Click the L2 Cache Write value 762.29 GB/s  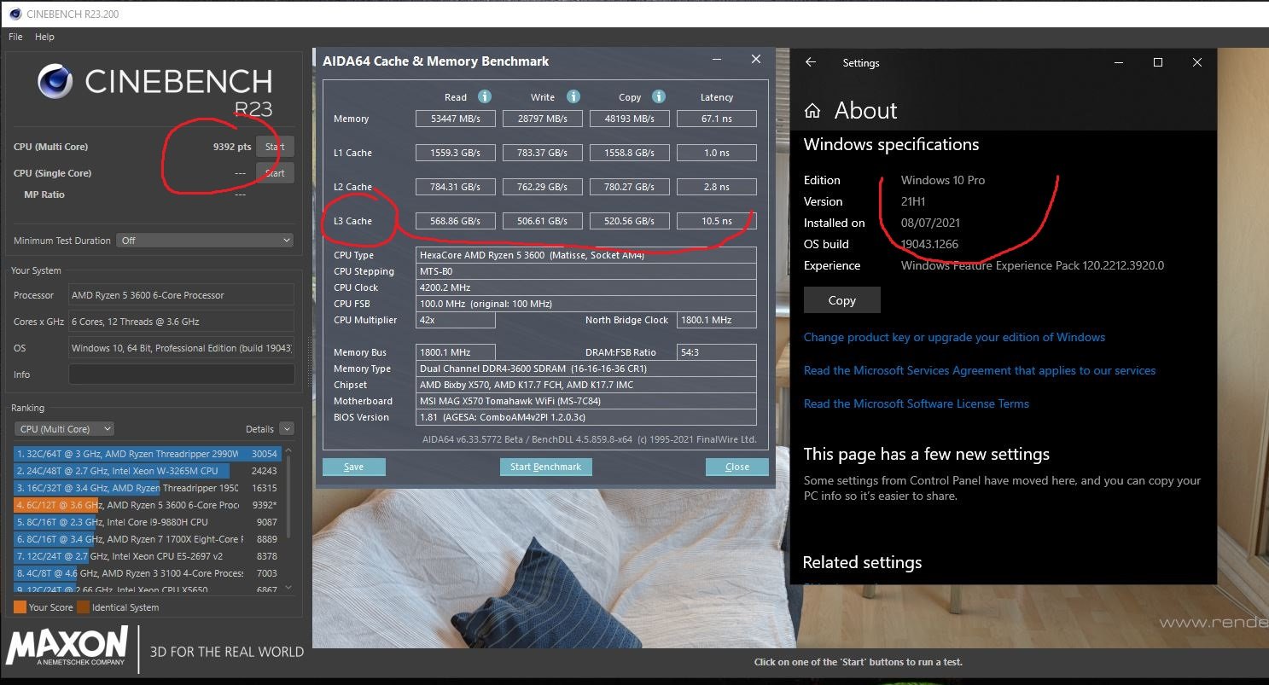point(542,187)
